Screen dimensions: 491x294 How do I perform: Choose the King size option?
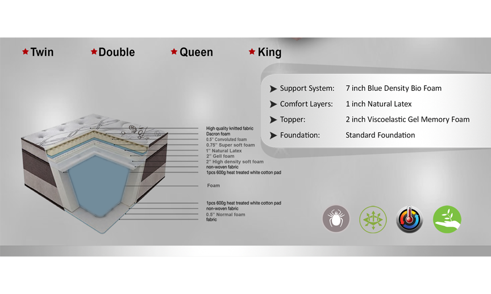[x=269, y=52]
